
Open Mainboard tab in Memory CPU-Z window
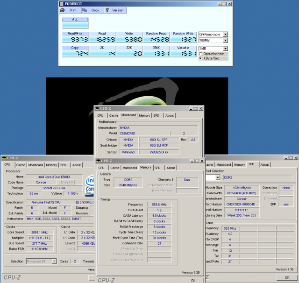130,168
